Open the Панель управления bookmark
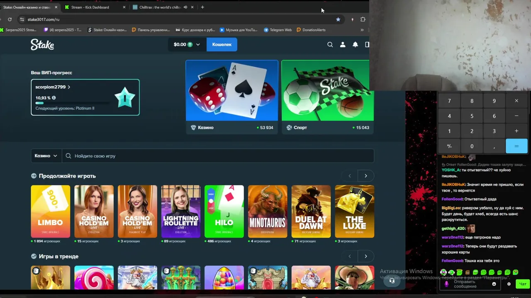The height and width of the screenshot is (298, 531). (x=151, y=30)
